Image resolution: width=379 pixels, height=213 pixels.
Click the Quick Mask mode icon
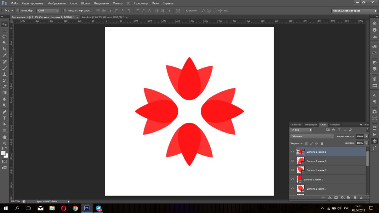coord(4,162)
